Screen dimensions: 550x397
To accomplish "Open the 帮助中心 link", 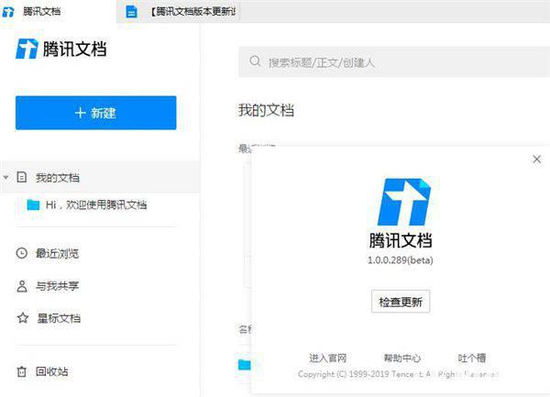I will 402,358.
